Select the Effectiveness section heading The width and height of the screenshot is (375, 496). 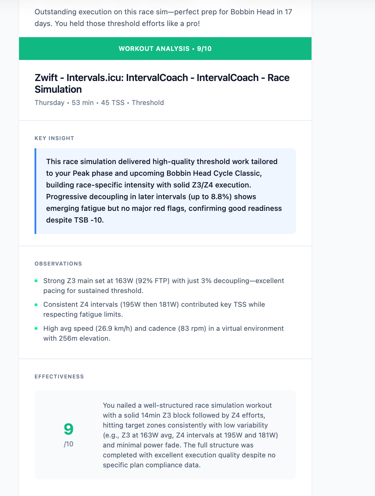[59, 377]
